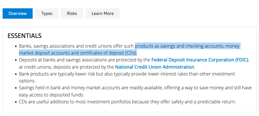
Task: Click bullet before "CDs are useful additions"
Action: pyautogui.click(x=16, y=102)
